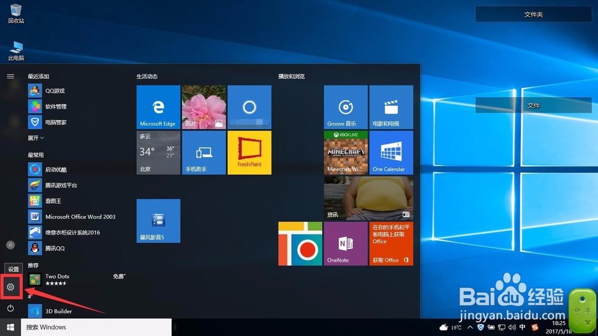598x336 pixels.
Task: Show hidden tray icons chevron
Action: pos(470,327)
